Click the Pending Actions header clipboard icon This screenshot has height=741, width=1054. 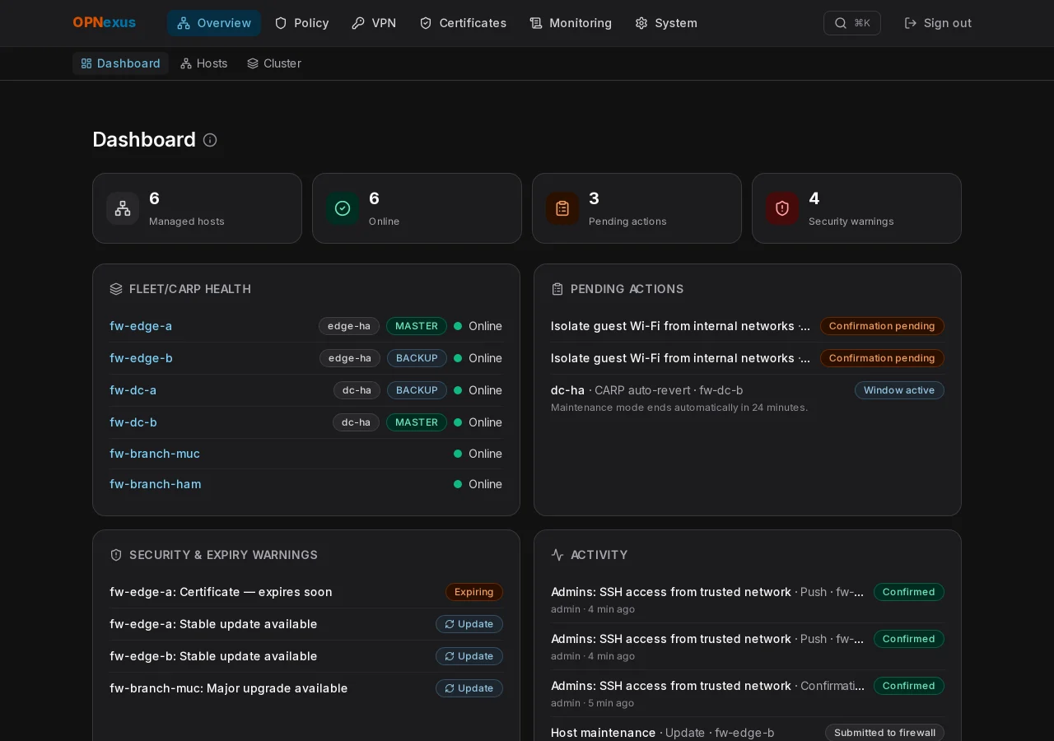coord(557,289)
